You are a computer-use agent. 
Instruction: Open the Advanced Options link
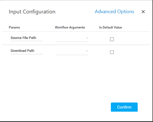(x=114, y=12)
